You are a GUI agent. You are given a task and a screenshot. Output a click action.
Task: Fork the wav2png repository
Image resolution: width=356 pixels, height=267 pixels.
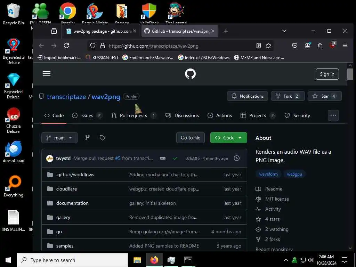[x=288, y=96]
